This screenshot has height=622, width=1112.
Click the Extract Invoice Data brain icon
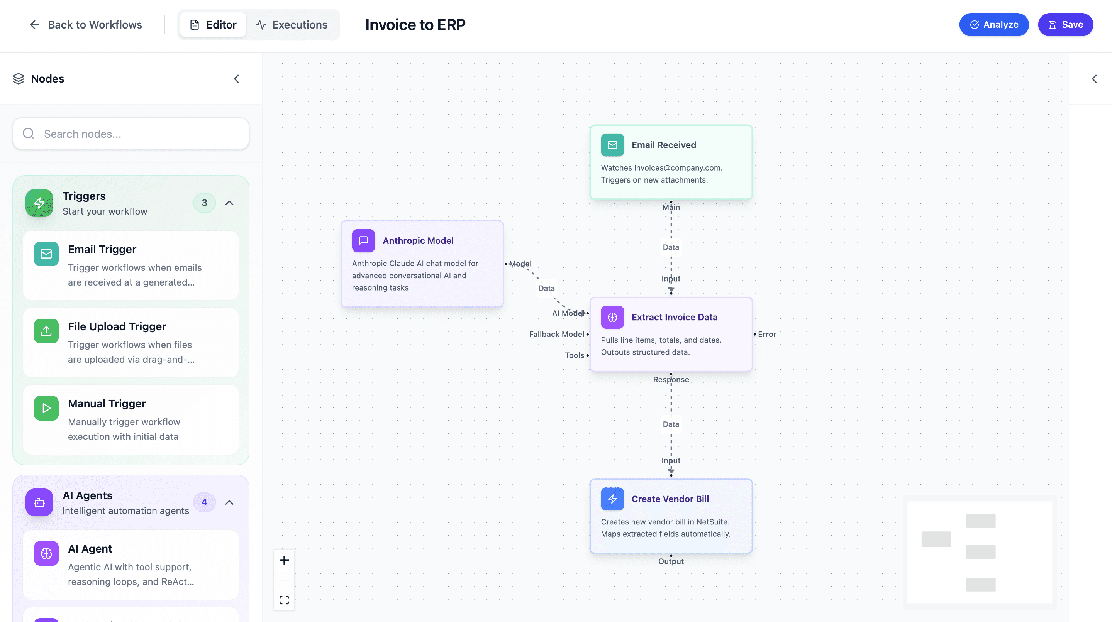coord(612,317)
